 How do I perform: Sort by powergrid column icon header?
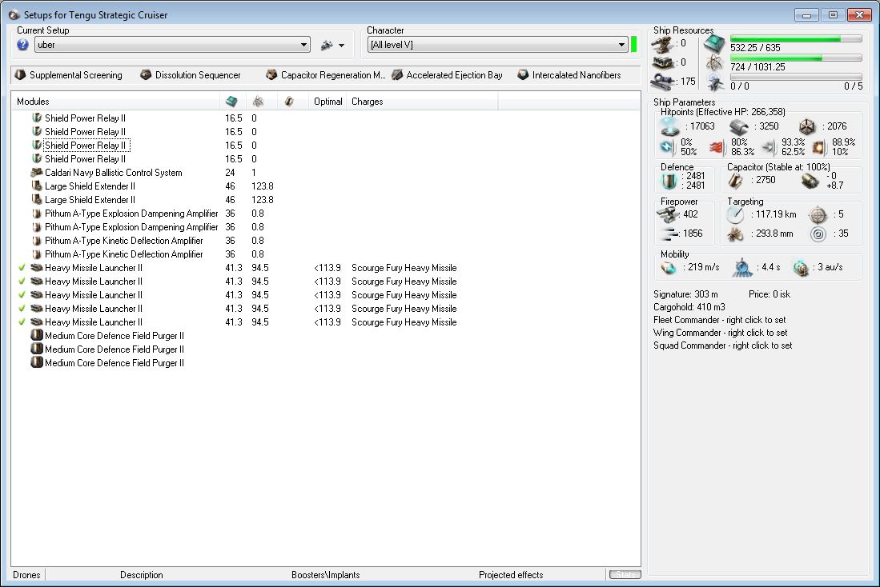tap(258, 102)
